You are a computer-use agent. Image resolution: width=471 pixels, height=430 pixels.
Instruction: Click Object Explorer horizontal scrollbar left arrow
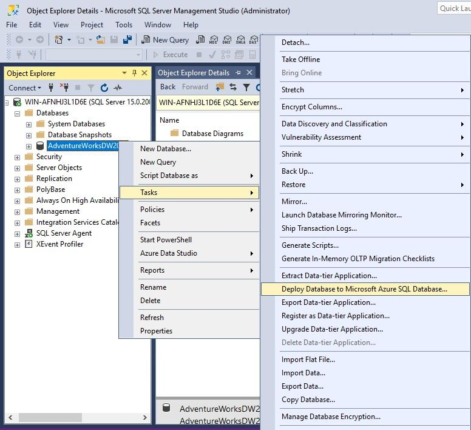pyautogui.click(x=10, y=417)
